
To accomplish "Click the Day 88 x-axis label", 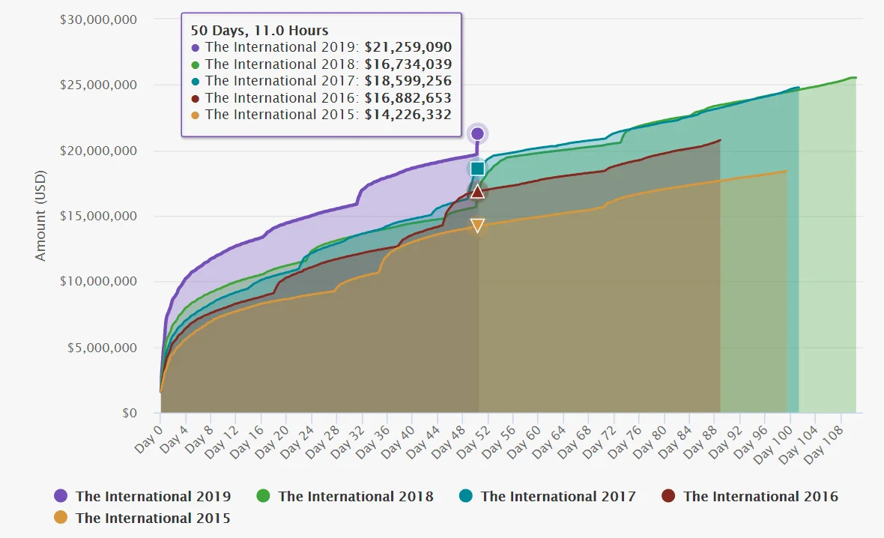I will [x=700, y=441].
